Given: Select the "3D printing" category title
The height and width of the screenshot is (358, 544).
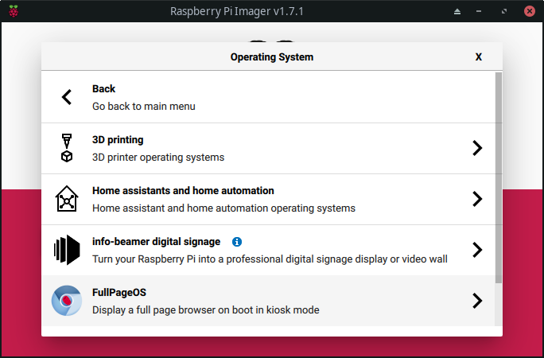Looking at the screenshot, I should pyautogui.click(x=118, y=140).
